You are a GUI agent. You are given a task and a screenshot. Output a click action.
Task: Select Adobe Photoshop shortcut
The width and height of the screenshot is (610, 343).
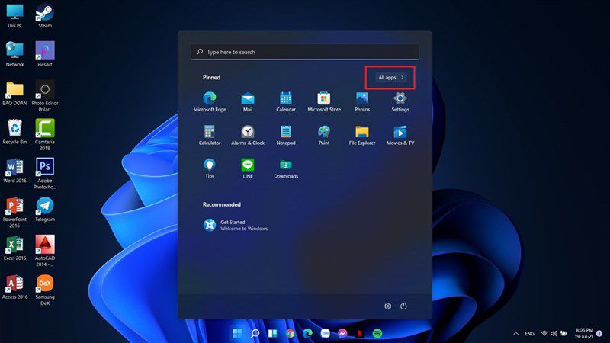(x=45, y=174)
